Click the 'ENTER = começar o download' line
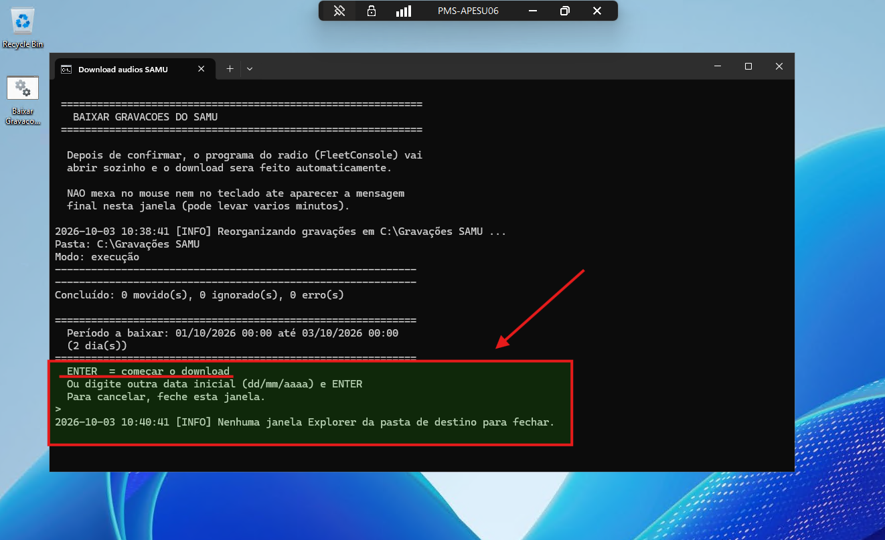The height and width of the screenshot is (540, 885). [x=149, y=371]
